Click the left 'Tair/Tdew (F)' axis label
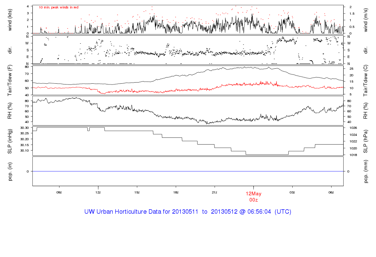This screenshot has height=257, width=376. pyautogui.click(x=10, y=80)
